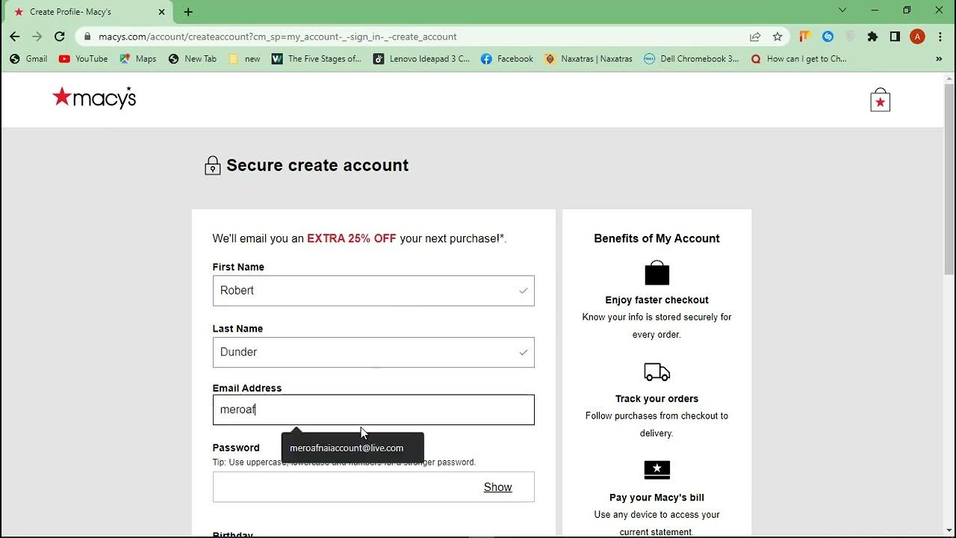Open the Extensions puzzle icon
Viewport: 956px width, 538px height.
pos(872,37)
